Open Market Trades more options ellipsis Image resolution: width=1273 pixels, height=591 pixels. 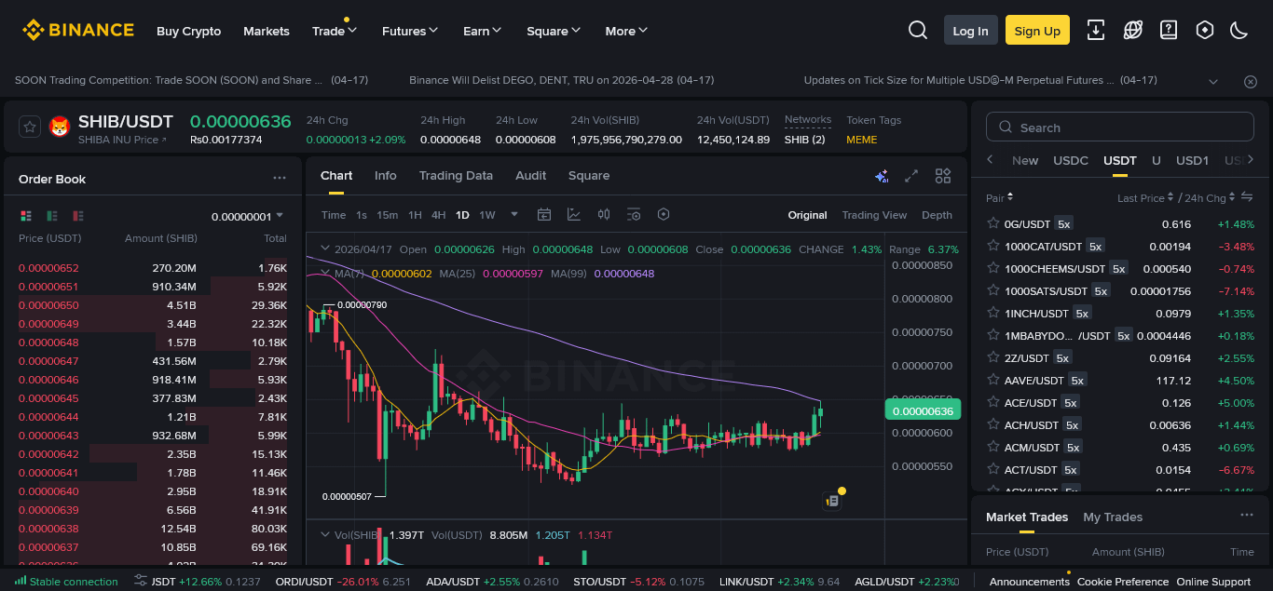(x=1247, y=516)
